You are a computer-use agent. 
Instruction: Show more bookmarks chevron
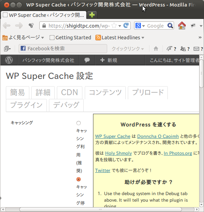[x=200, y=38]
